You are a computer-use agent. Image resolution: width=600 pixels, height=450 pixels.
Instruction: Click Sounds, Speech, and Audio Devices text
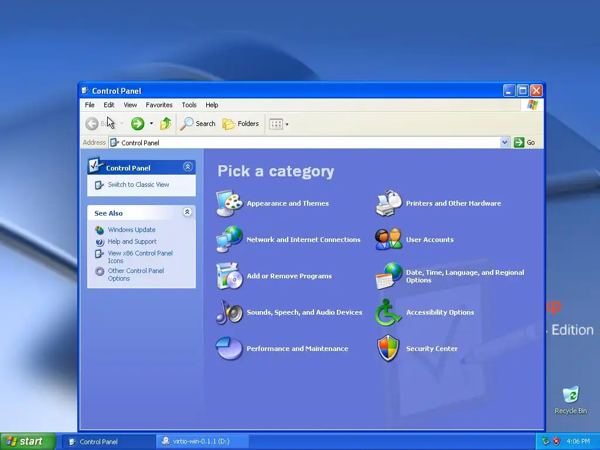pos(305,312)
